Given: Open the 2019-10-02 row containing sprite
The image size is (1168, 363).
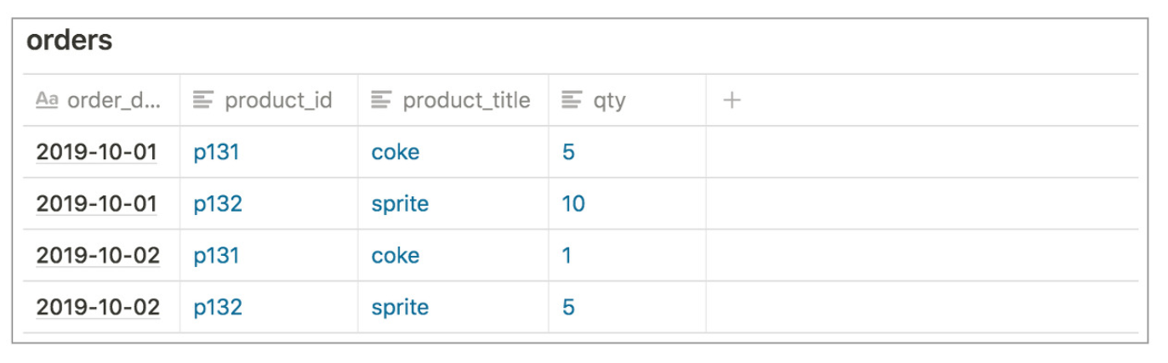Looking at the screenshot, I should [98, 308].
